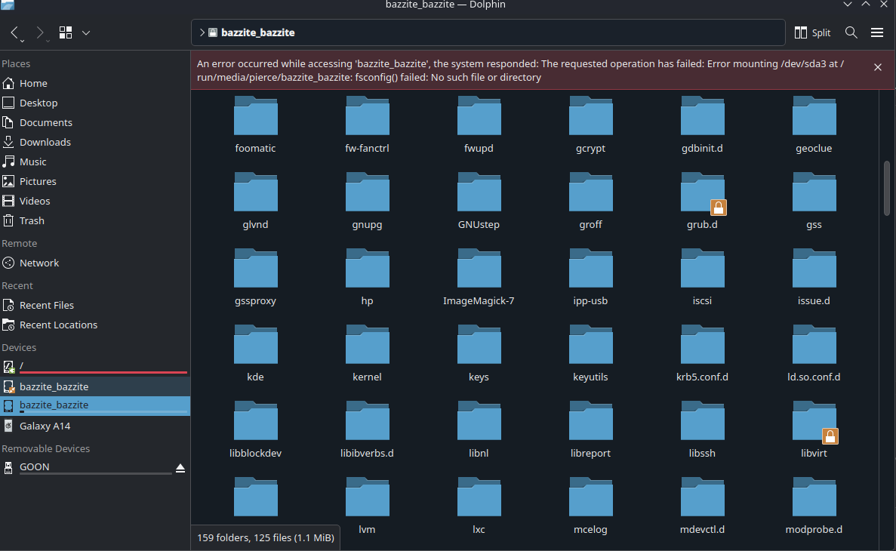Select the unhighlighted bazzite_bazzite device

(x=95, y=386)
